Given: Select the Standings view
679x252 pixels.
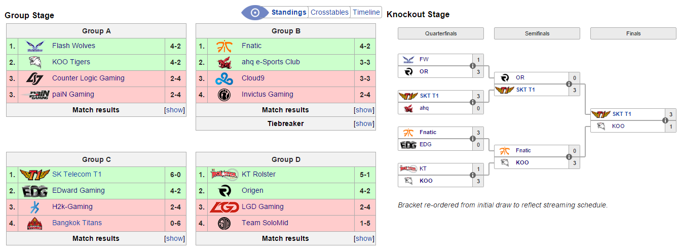Looking at the screenshot, I should pos(289,13).
